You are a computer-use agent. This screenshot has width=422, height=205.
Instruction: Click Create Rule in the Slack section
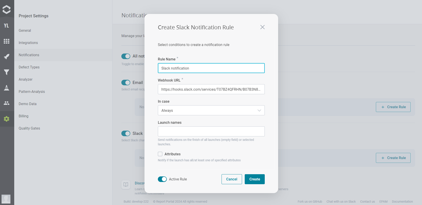(393, 158)
